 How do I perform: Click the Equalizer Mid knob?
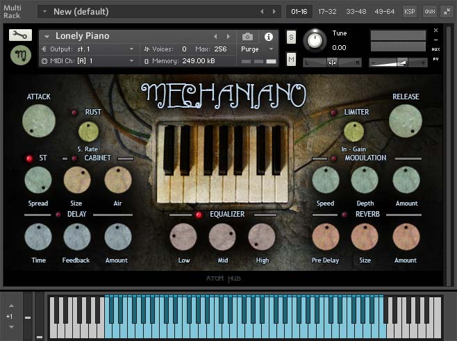click(222, 237)
